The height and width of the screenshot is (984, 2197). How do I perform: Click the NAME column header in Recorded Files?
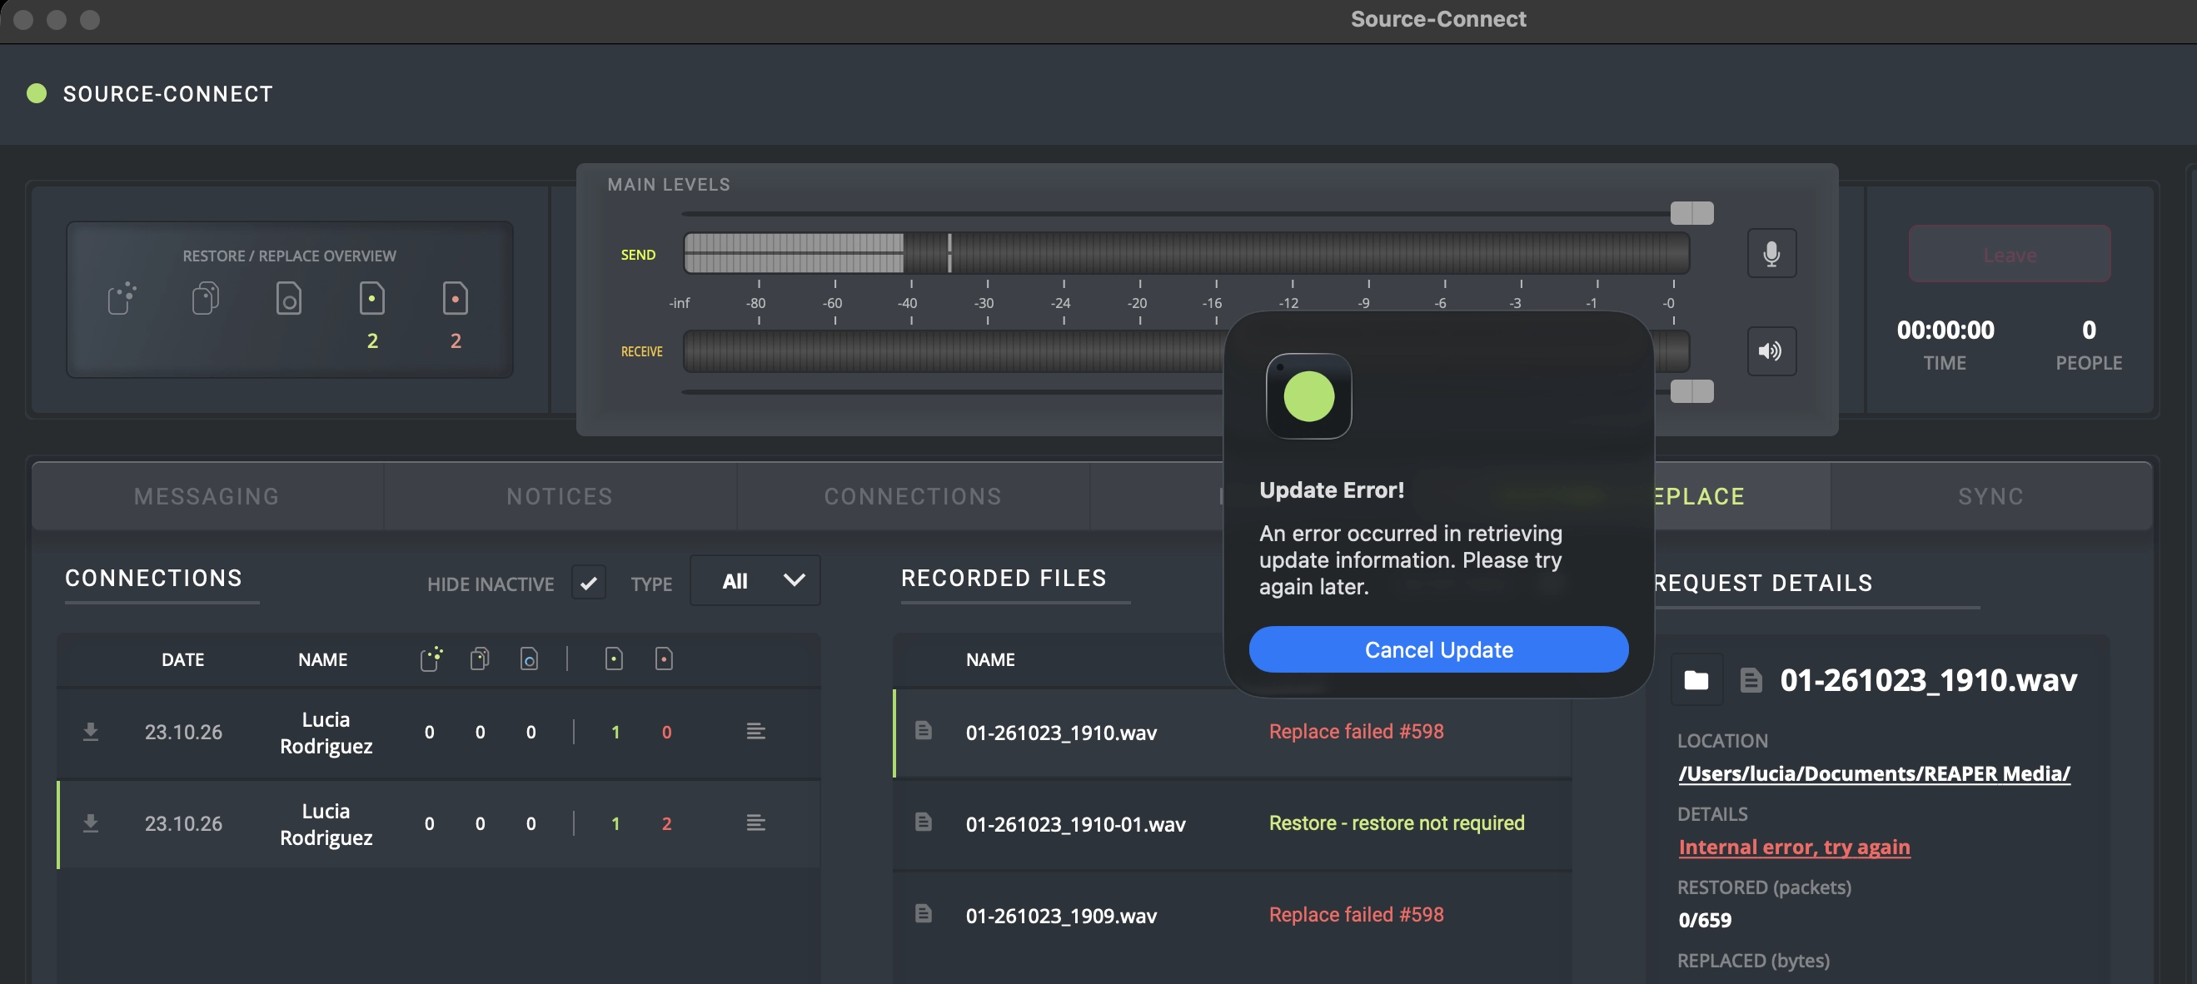point(990,659)
